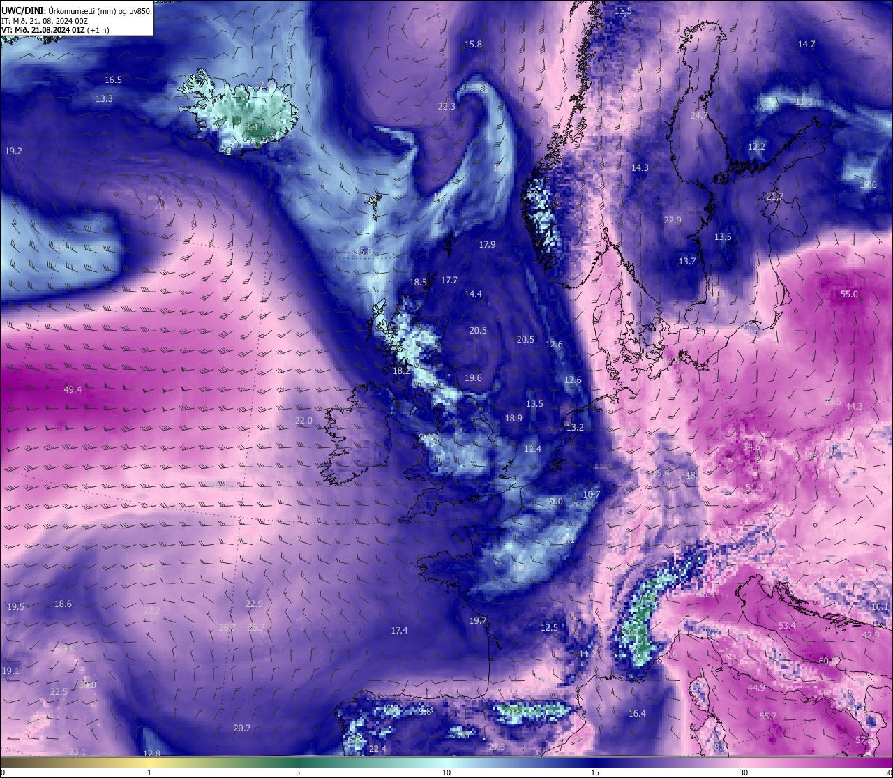This screenshot has height=778, width=893.
Task: Click the 11.5 value at the top
Action: [623, 11]
